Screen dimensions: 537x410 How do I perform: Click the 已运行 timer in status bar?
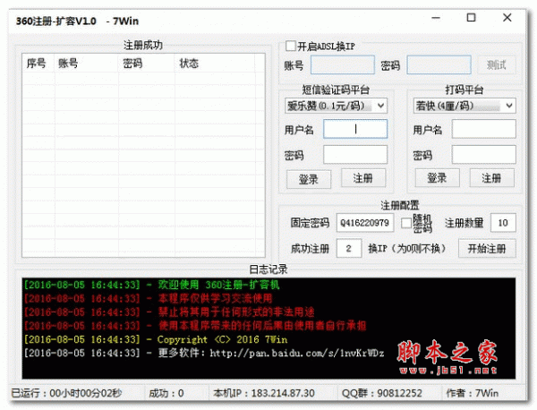tap(67, 393)
